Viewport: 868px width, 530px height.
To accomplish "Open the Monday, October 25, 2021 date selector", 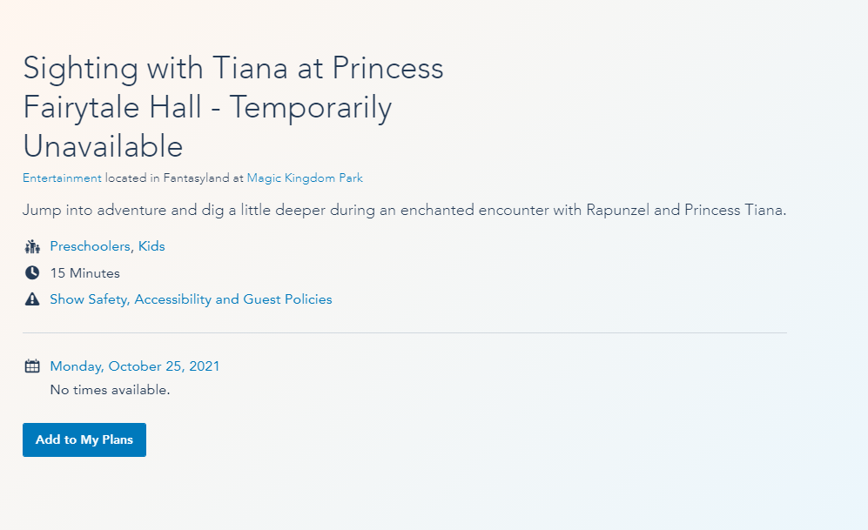I will tap(135, 366).
